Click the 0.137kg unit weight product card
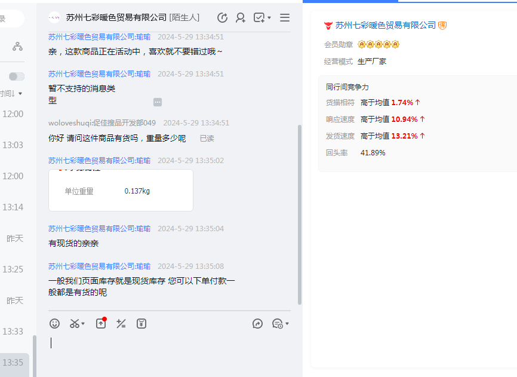This screenshot has width=517, height=377. point(121,191)
